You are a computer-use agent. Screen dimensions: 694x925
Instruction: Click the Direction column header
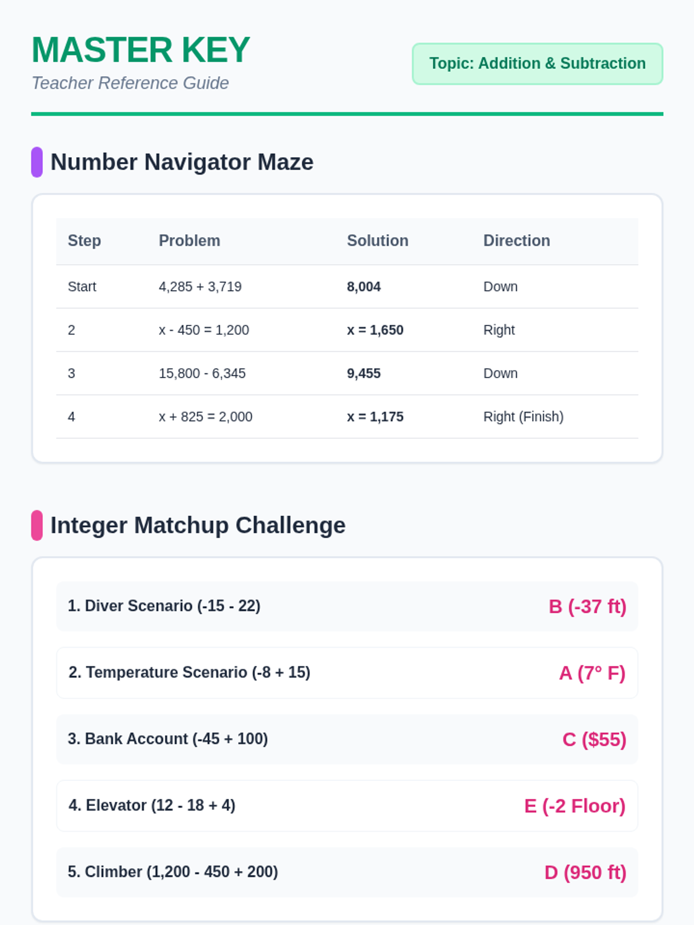pos(516,240)
